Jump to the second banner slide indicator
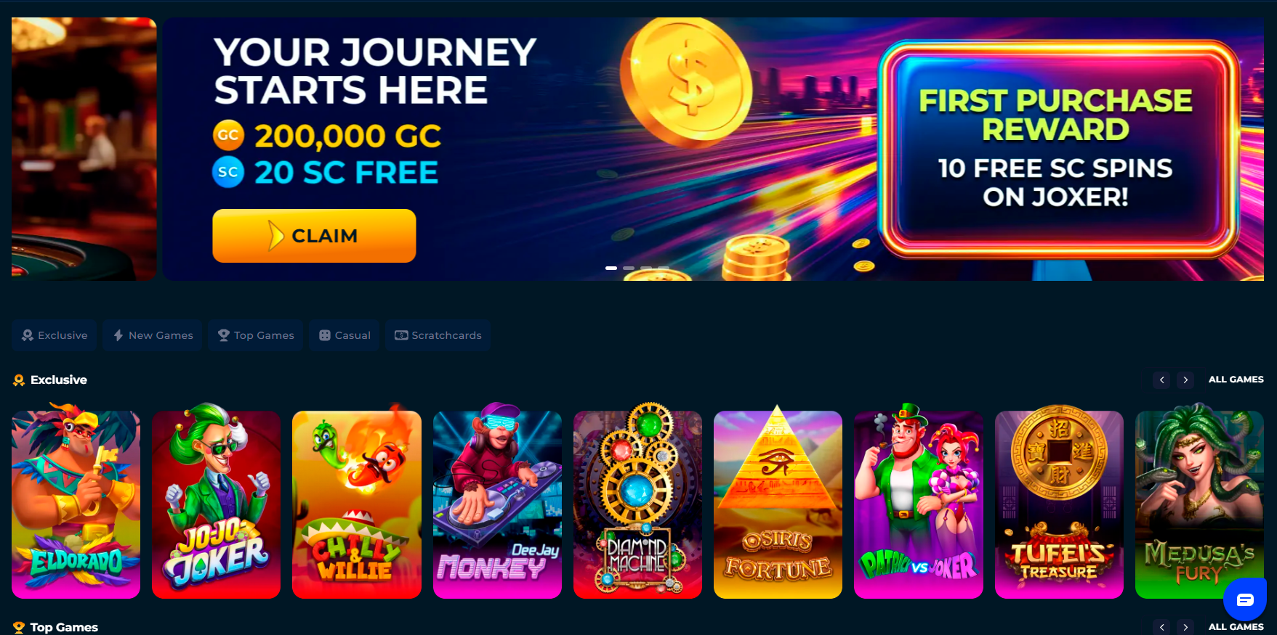The width and height of the screenshot is (1277, 635). coord(629,268)
